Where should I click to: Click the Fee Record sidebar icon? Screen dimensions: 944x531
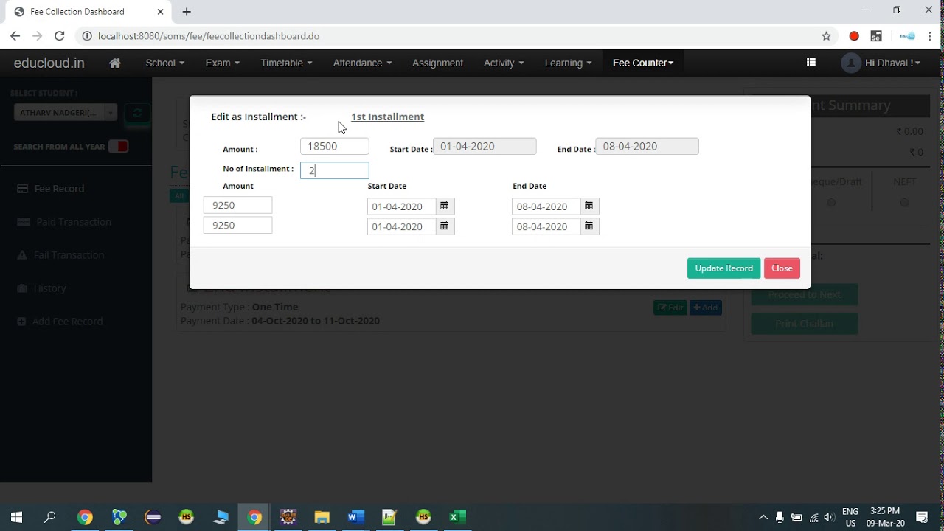pos(23,189)
